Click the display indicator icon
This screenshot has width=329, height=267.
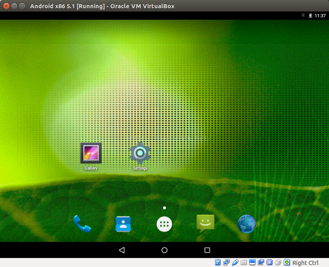coord(252,262)
